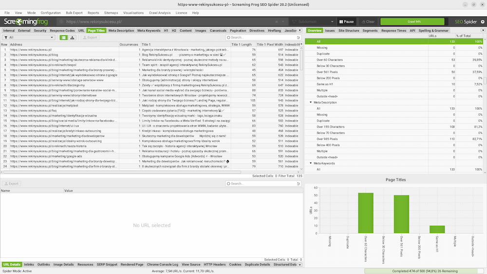487x274 pixels.
Task: Open the Configuration menu
Action: click(51, 13)
